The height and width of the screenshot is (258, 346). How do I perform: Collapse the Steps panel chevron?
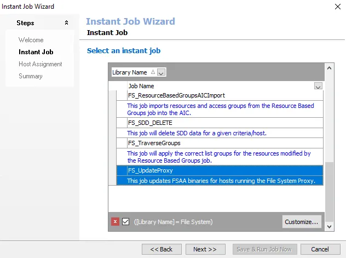click(x=66, y=22)
